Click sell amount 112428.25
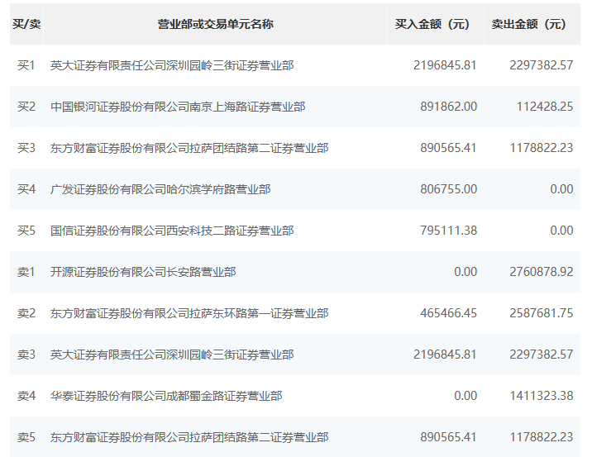This screenshot has height=457, width=592. point(545,107)
